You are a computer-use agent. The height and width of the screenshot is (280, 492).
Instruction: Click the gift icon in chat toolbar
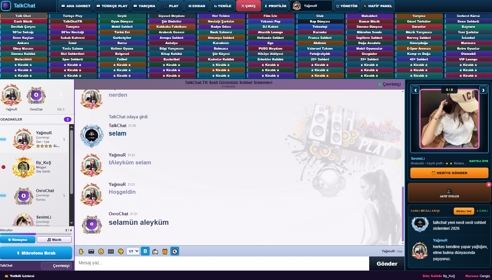pyautogui.click(x=165, y=251)
